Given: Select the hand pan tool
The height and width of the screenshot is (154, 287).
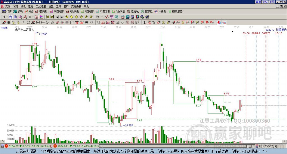Looking at the screenshot, I should (x=97, y=17).
